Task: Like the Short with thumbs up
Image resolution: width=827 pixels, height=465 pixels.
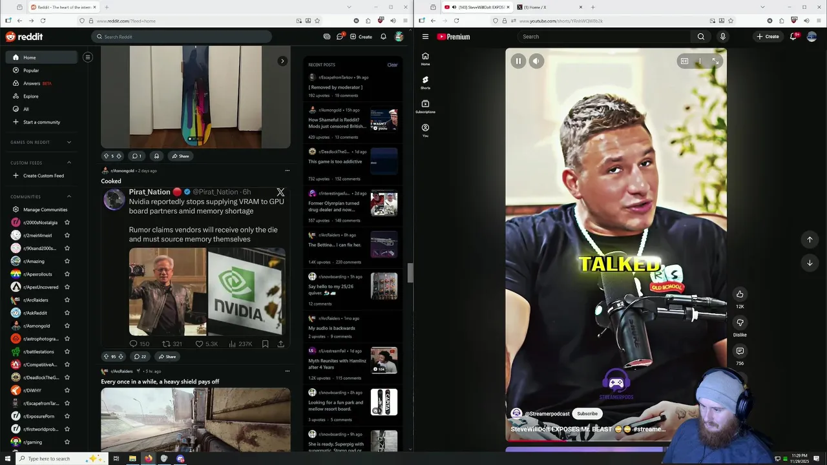Action: click(740, 294)
